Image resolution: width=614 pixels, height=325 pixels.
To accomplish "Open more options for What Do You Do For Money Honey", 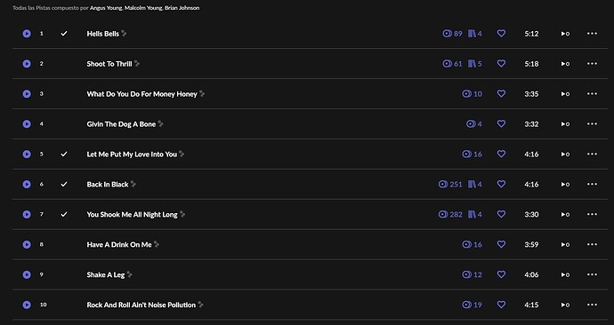I will (592, 94).
